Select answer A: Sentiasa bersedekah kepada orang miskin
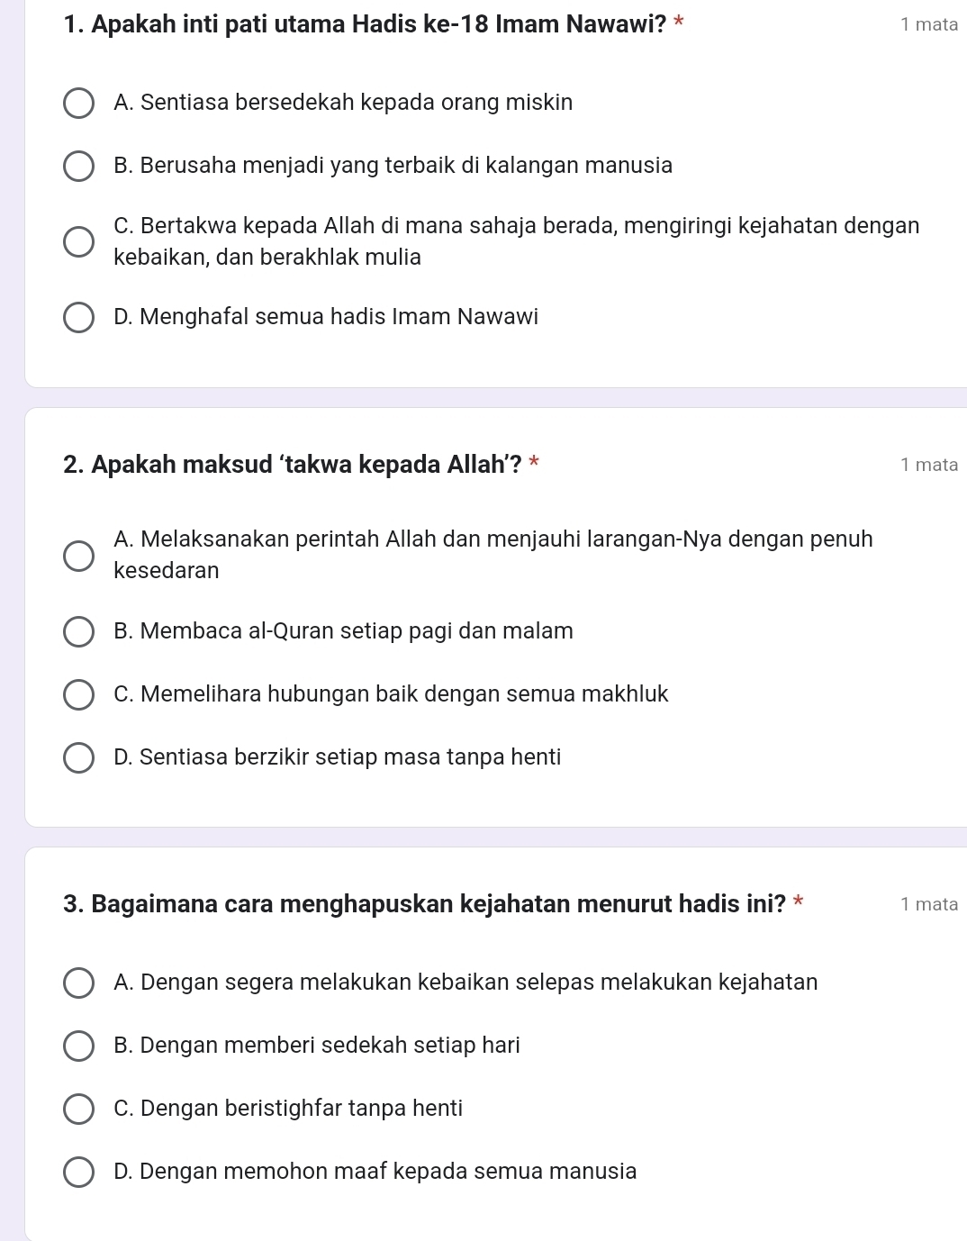This screenshot has height=1241, width=967. 79,104
